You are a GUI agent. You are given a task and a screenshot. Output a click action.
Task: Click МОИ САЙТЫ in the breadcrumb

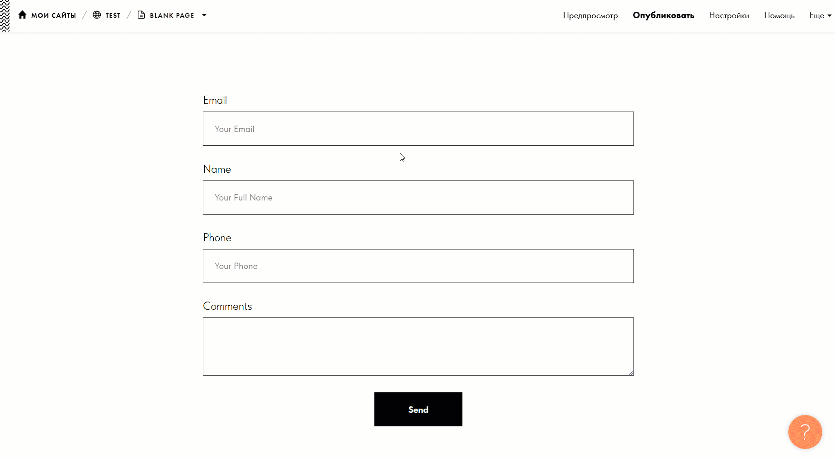[54, 15]
